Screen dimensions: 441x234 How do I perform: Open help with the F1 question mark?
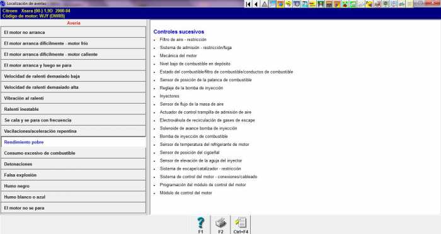pos(200,225)
